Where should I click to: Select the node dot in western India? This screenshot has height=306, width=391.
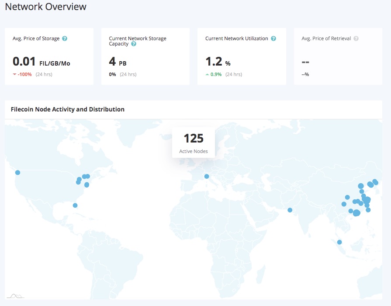(x=290, y=210)
